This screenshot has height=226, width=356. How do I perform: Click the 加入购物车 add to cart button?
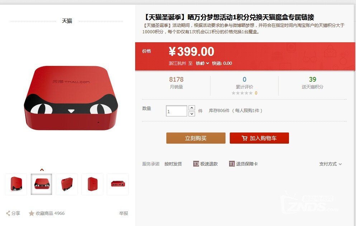pyautogui.click(x=259, y=138)
